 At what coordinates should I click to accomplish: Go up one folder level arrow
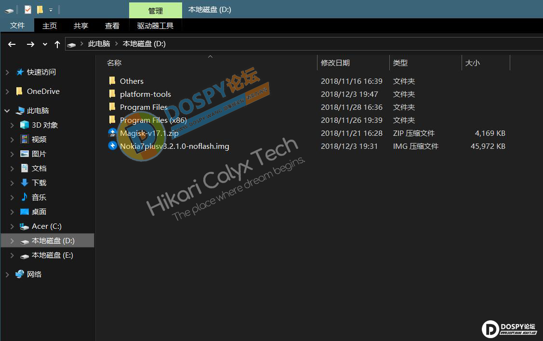57,44
